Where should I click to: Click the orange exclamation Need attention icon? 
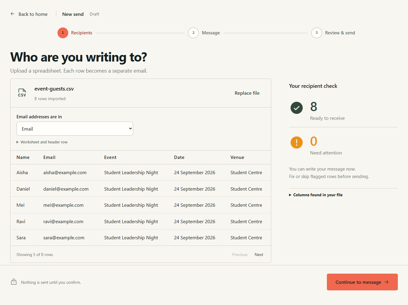[296, 142]
